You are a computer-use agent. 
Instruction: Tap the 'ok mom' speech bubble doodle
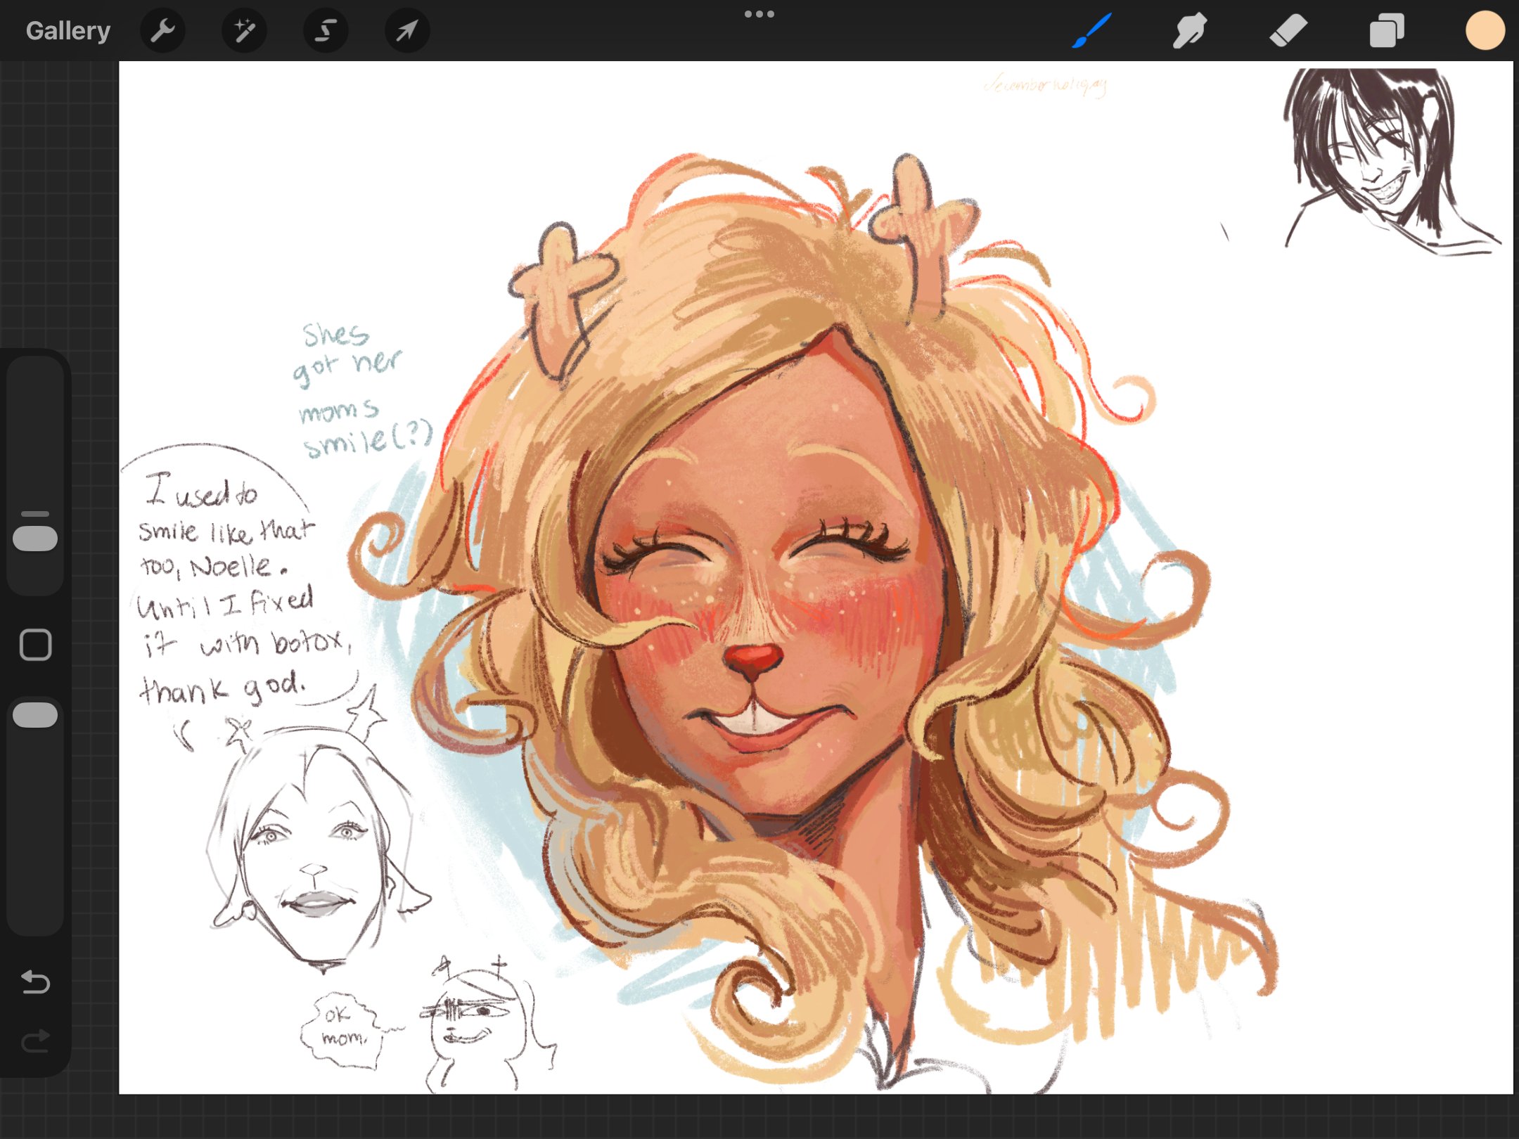(x=342, y=1028)
